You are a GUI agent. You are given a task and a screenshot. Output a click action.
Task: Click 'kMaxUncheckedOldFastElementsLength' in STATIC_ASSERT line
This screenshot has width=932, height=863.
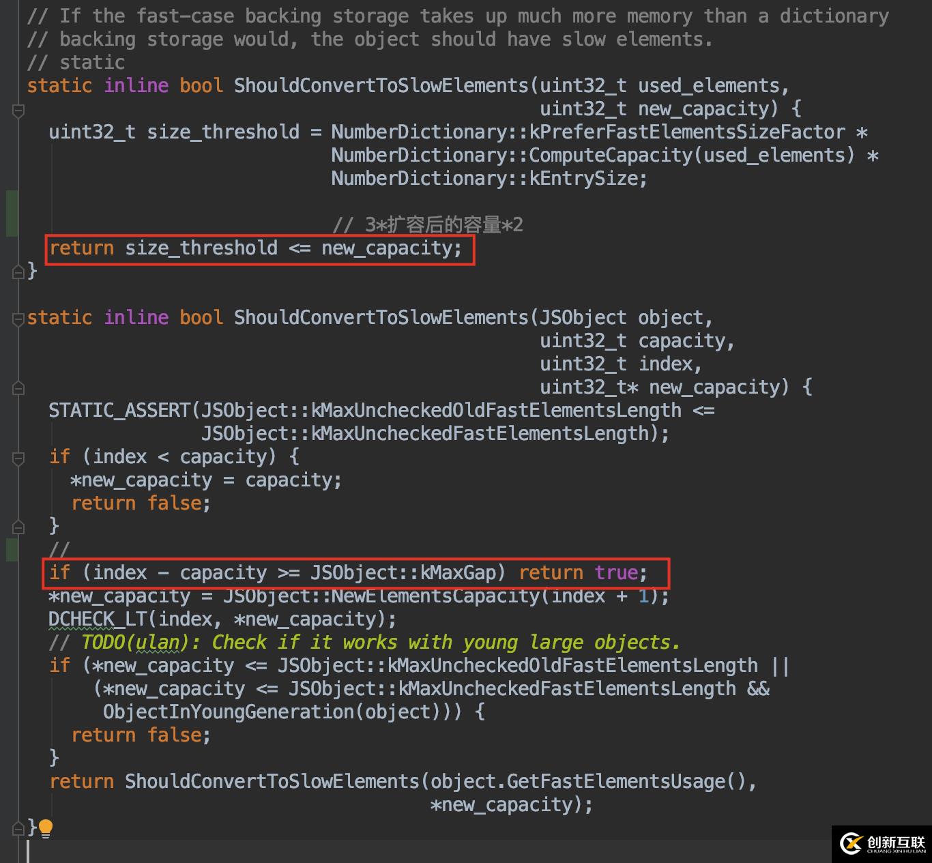click(x=496, y=410)
